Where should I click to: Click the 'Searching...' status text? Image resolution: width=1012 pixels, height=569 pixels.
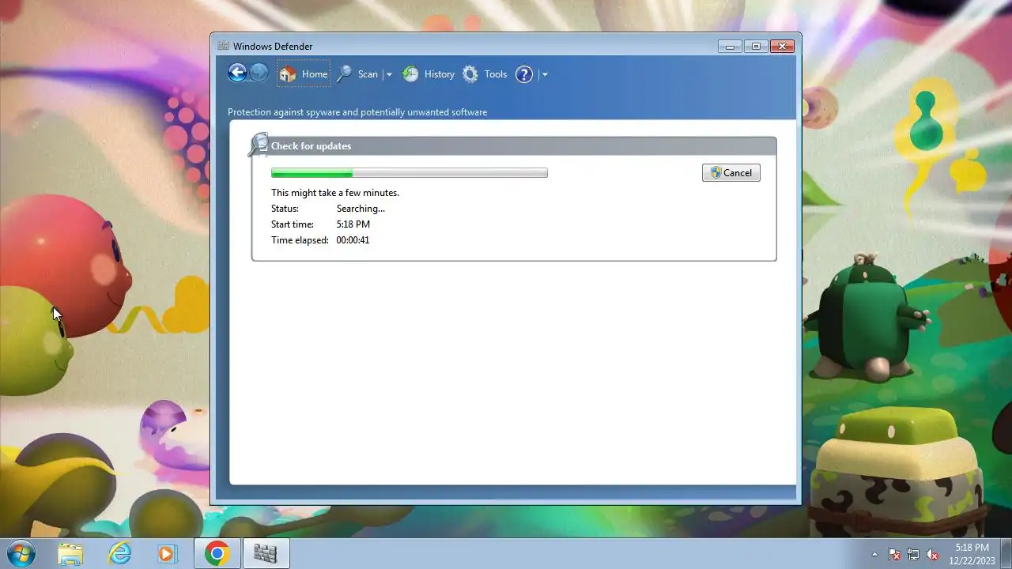pyautogui.click(x=361, y=209)
